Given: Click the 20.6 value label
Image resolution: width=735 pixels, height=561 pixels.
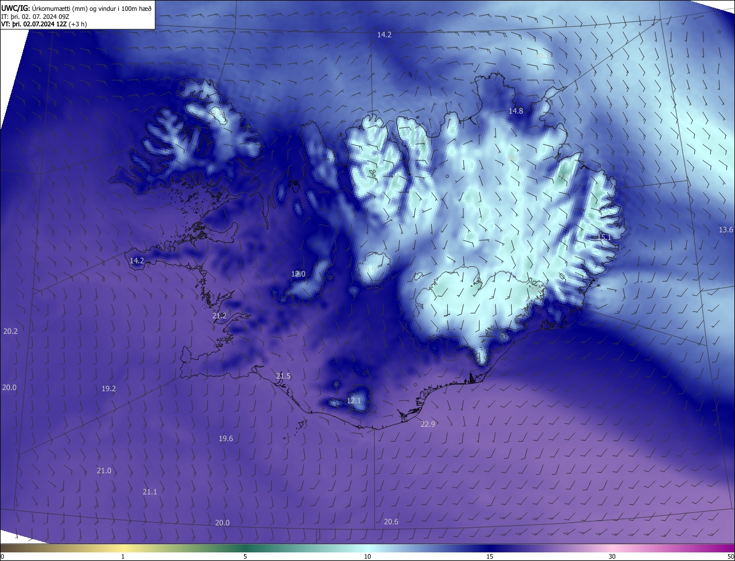Looking at the screenshot, I should (391, 522).
